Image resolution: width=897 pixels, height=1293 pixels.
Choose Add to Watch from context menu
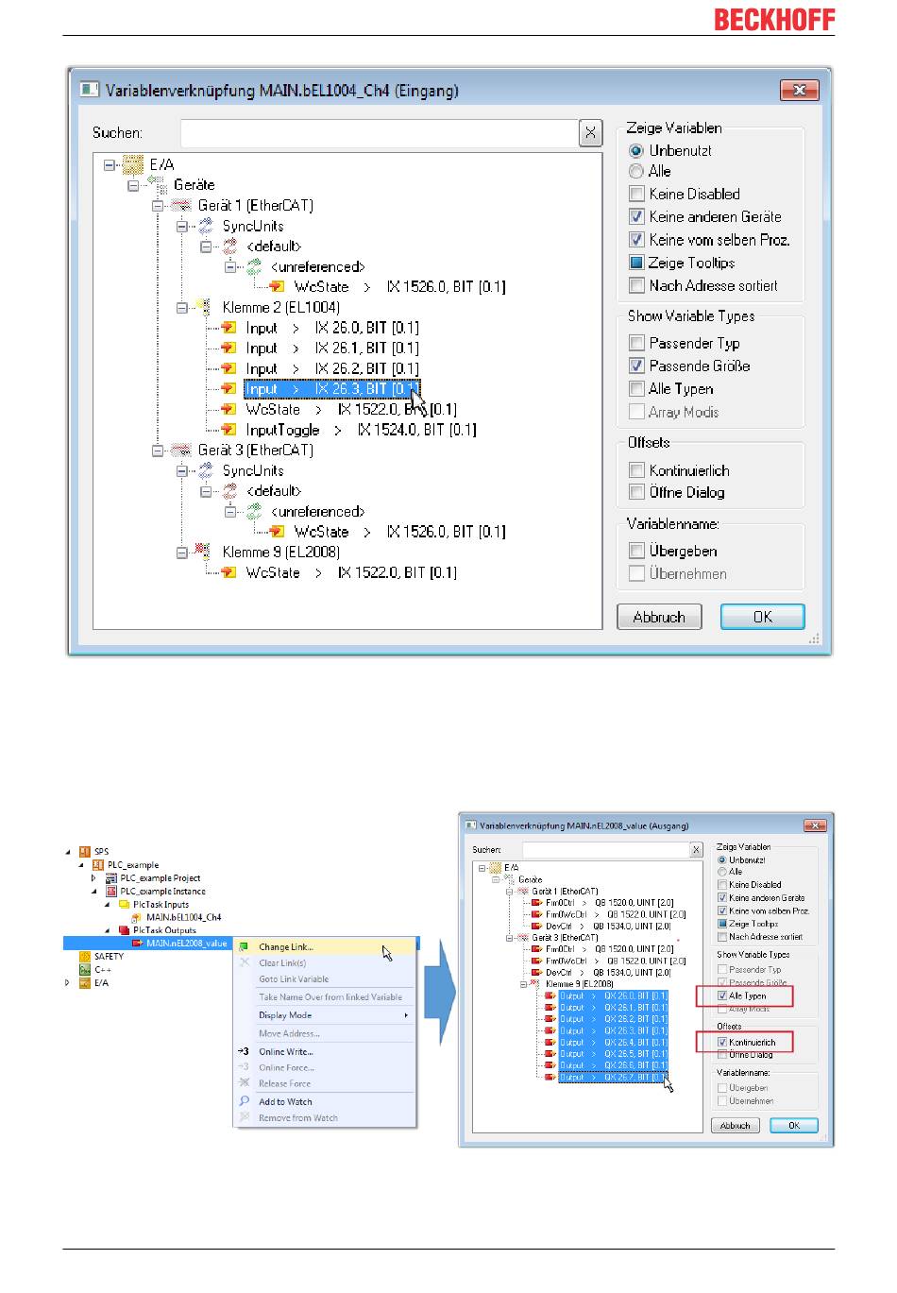pos(324,1102)
